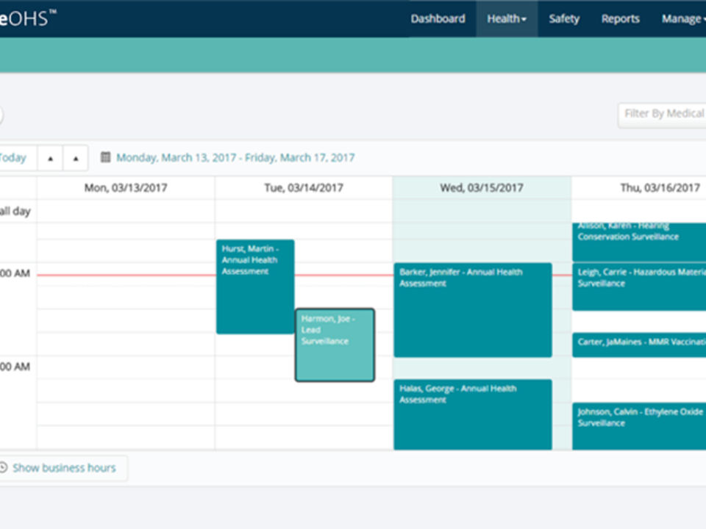Click the Filter By Medical input field
Image resolution: width=706 pixels, height=529 pixels.
pyautogui.click(x=662, y=115)
